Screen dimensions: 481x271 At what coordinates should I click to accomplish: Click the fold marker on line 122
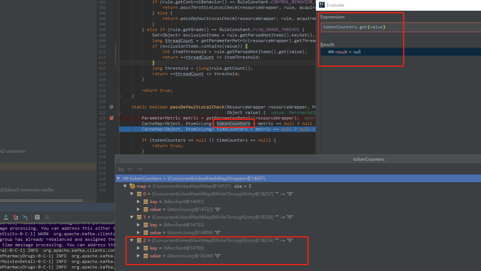[119, 112]
